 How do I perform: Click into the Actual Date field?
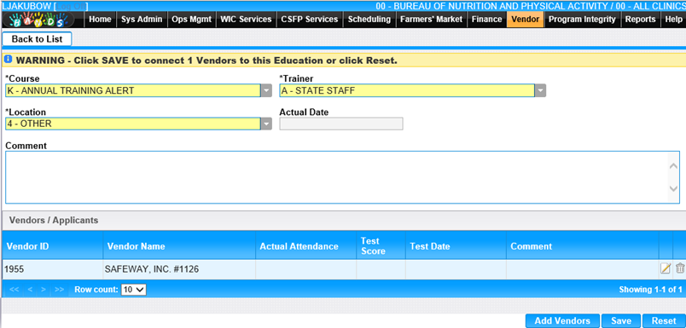(341, 124)
